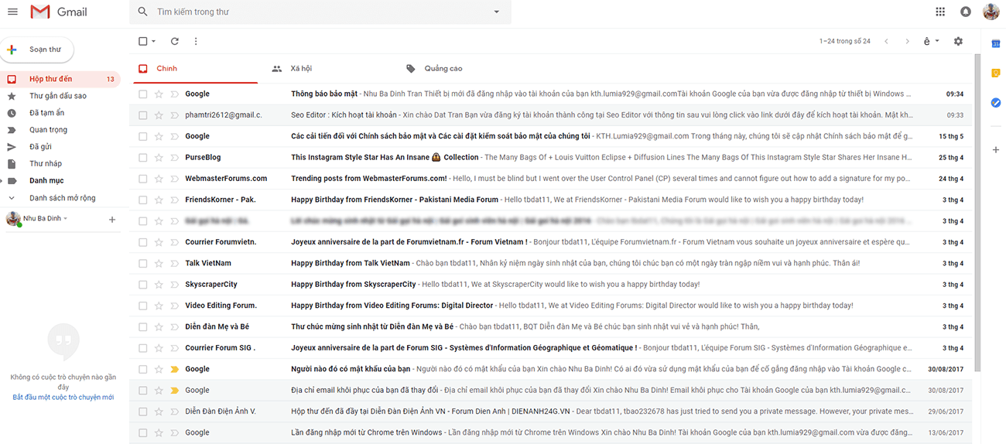
Task: Switch to the Chính tab
Action: (x=195, y=69)
